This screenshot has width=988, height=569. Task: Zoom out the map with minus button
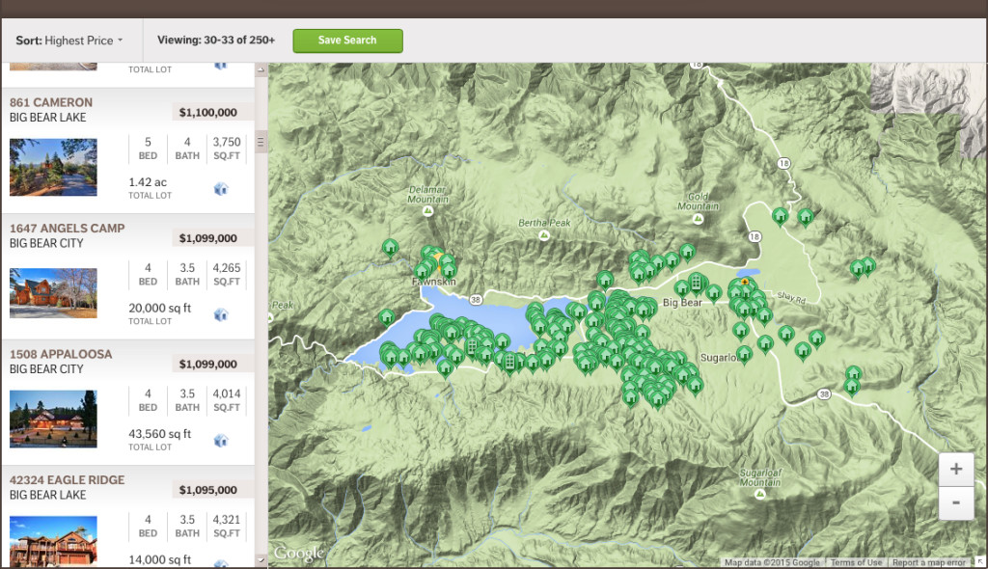coord(956,502)
